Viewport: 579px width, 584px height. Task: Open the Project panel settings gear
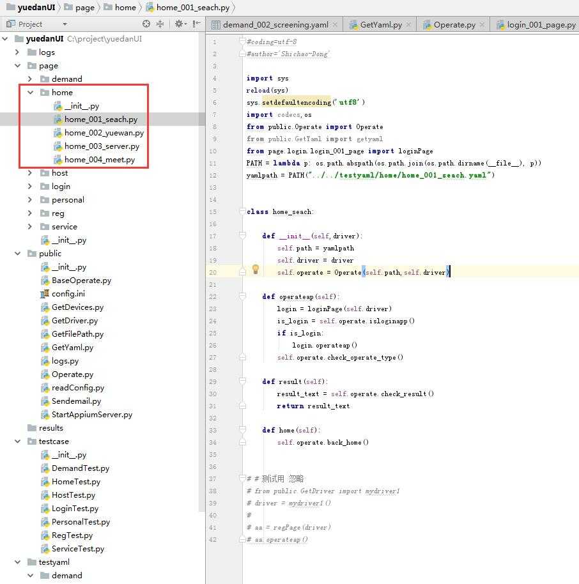(x=180, y=24)
